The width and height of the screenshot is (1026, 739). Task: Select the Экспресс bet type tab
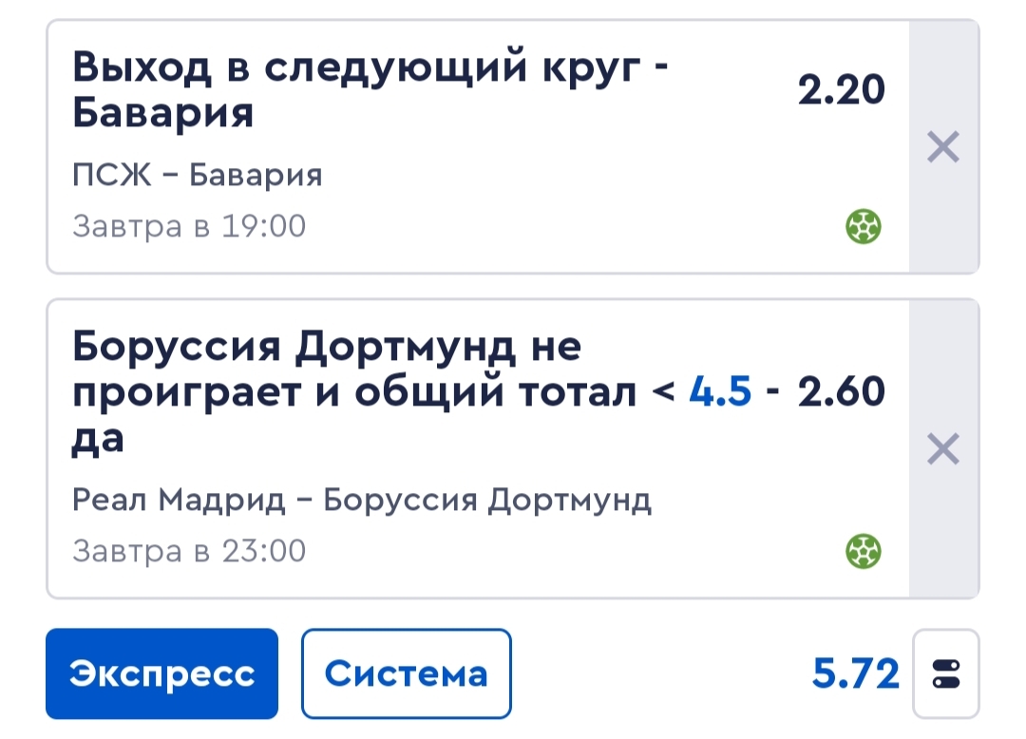pos(161,673)
